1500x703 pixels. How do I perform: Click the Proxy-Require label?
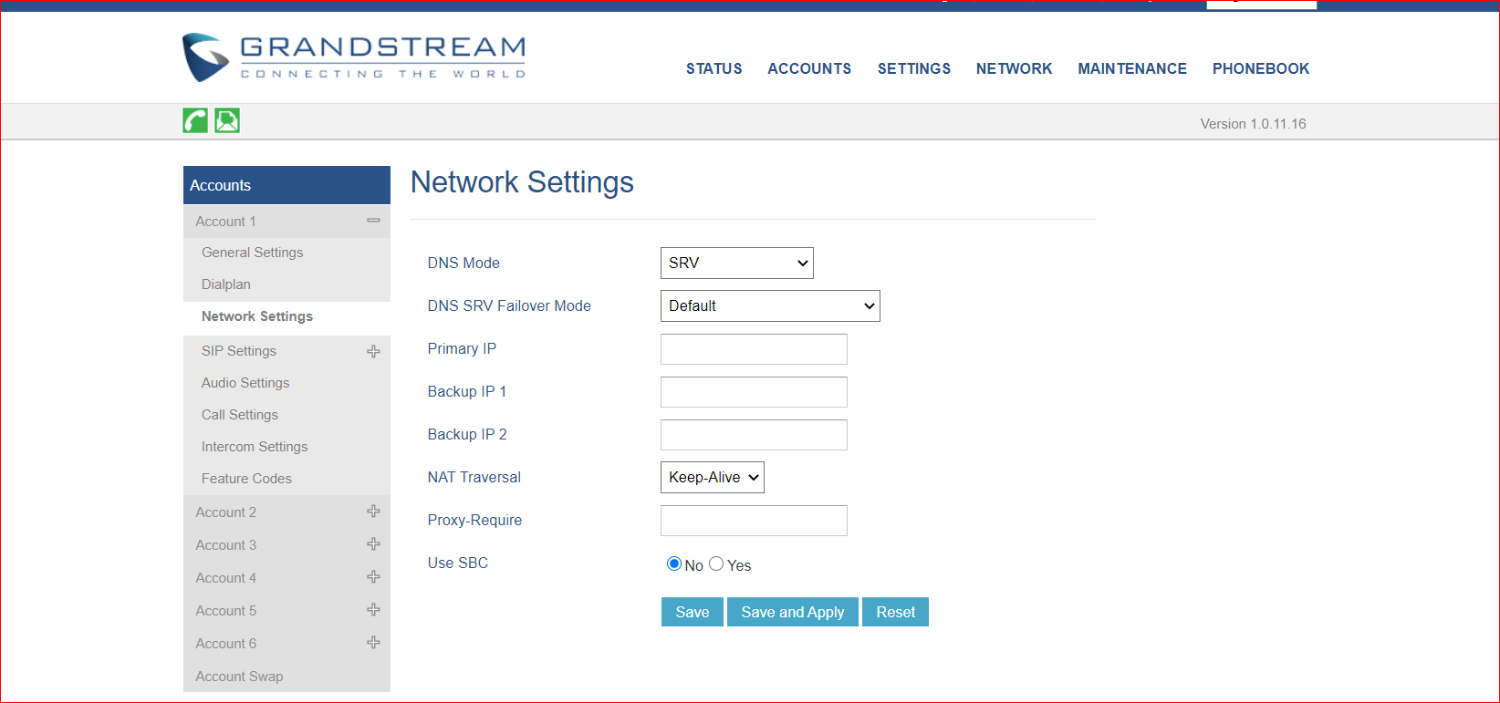475,520
